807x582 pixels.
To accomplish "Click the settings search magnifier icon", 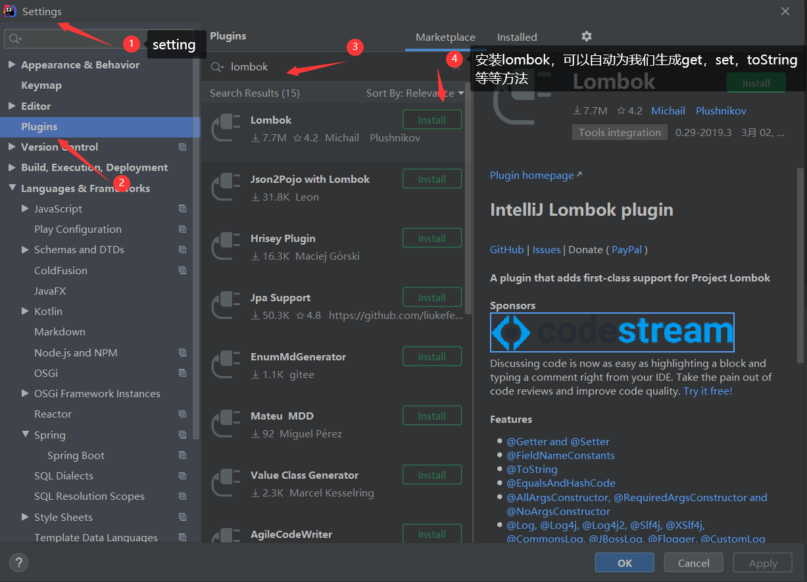I will click(x=16, y=39).
